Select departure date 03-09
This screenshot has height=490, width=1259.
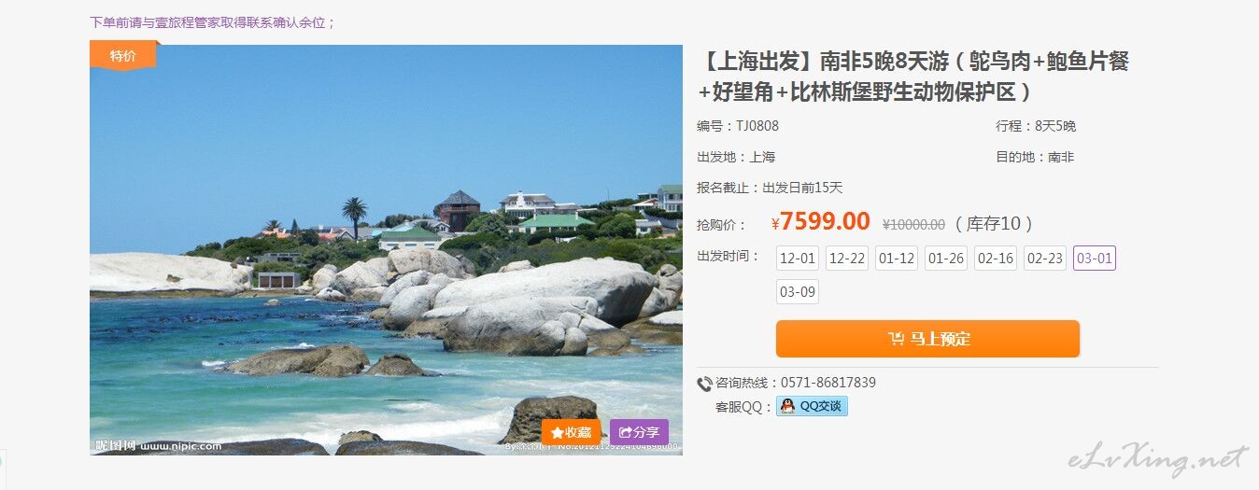(x=798, y=292)
